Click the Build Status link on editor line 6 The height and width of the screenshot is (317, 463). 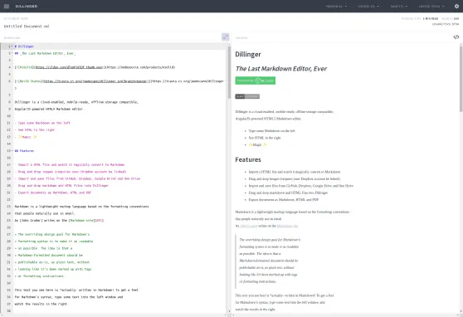point(119,81)
